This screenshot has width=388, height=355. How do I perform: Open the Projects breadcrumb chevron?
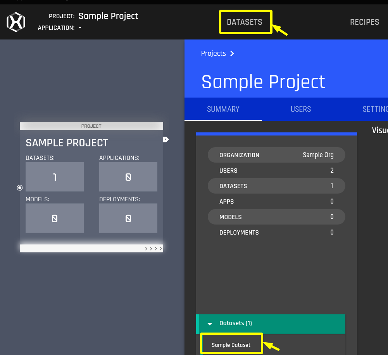[x=232, y=53]
